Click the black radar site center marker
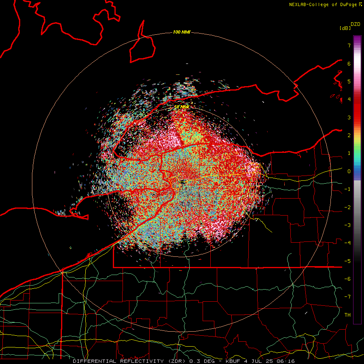Screen dimensions: 364x364 (x=182, y=182)
